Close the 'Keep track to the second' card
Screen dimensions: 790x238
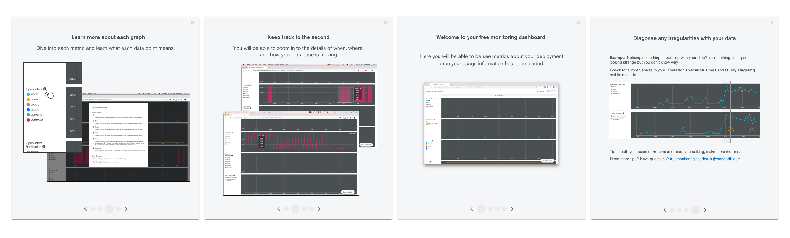click(386, 22)
